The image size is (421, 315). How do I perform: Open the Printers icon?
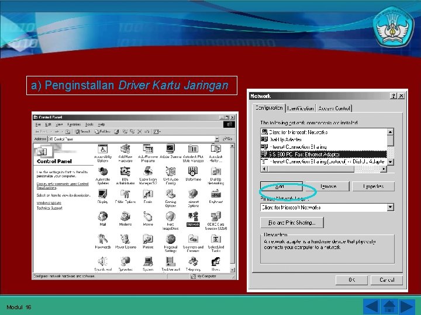pos(148,242)
